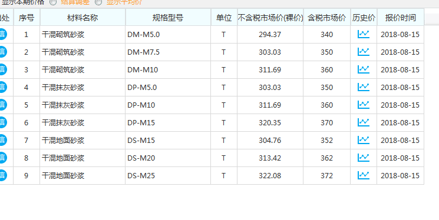This screenshot has height=220, width=439.
Task: Select 303.03 price in DM-M7.5 row
Action: coord(270,52)
